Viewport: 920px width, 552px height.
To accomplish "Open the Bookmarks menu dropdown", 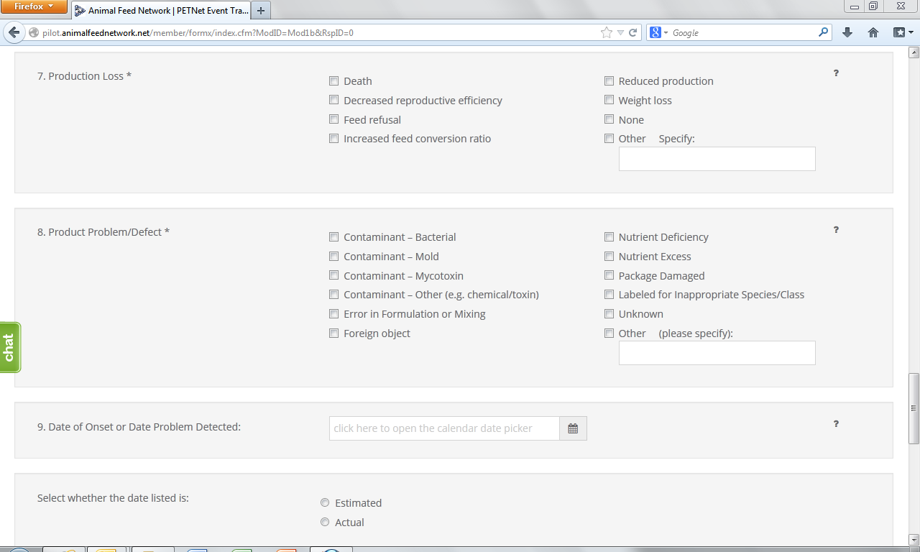I will tap(903, 32).
